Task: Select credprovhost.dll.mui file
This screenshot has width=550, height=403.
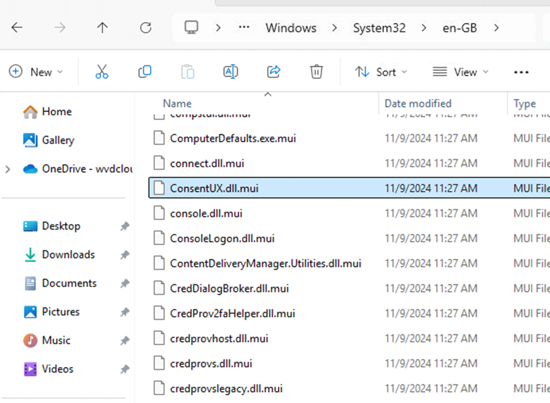Action: 219,338
